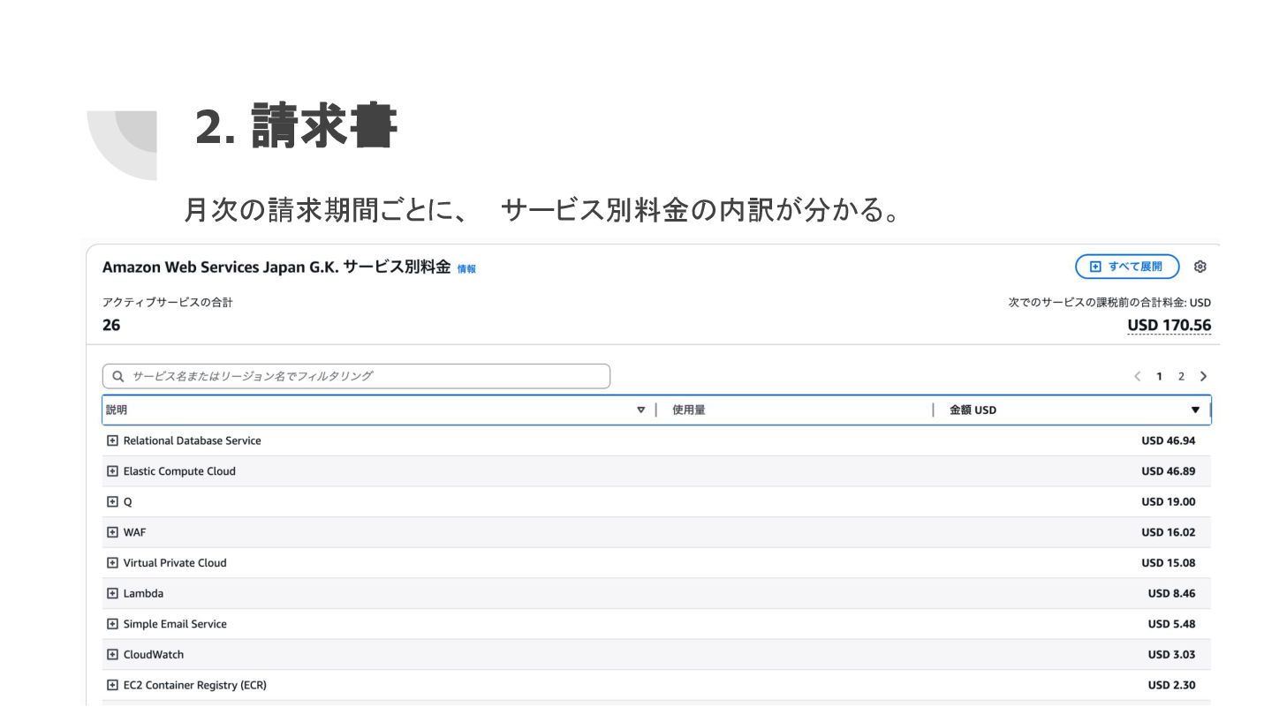The height and width of the screenshot is (715, 1272).
Task: Select the USD 46.89 amount
Action: (x=1168, y=471)
